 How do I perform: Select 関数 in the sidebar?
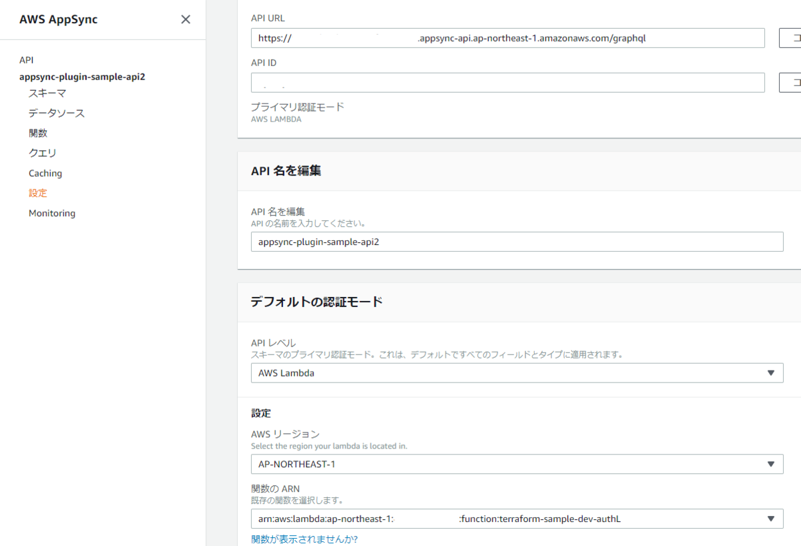coord(37,133)
